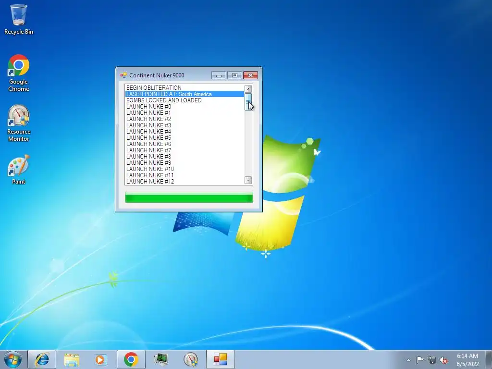Image resolution: width=492 pixels, height=369 pixels.
Task: Click the green progress bar
Action: click(189, 197)
